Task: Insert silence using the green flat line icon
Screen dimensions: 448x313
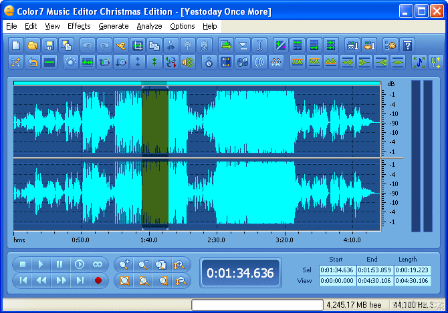Action: pos(49,62)
